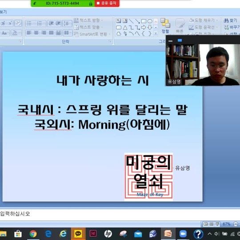Open the Shape Fill (도형 채우기) dropdown
This screenshot has height=240, width=240.
(203, 20)
